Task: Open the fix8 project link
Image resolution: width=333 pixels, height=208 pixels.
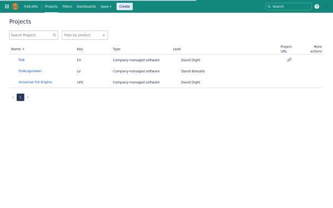Action: (x=22, y=60)
